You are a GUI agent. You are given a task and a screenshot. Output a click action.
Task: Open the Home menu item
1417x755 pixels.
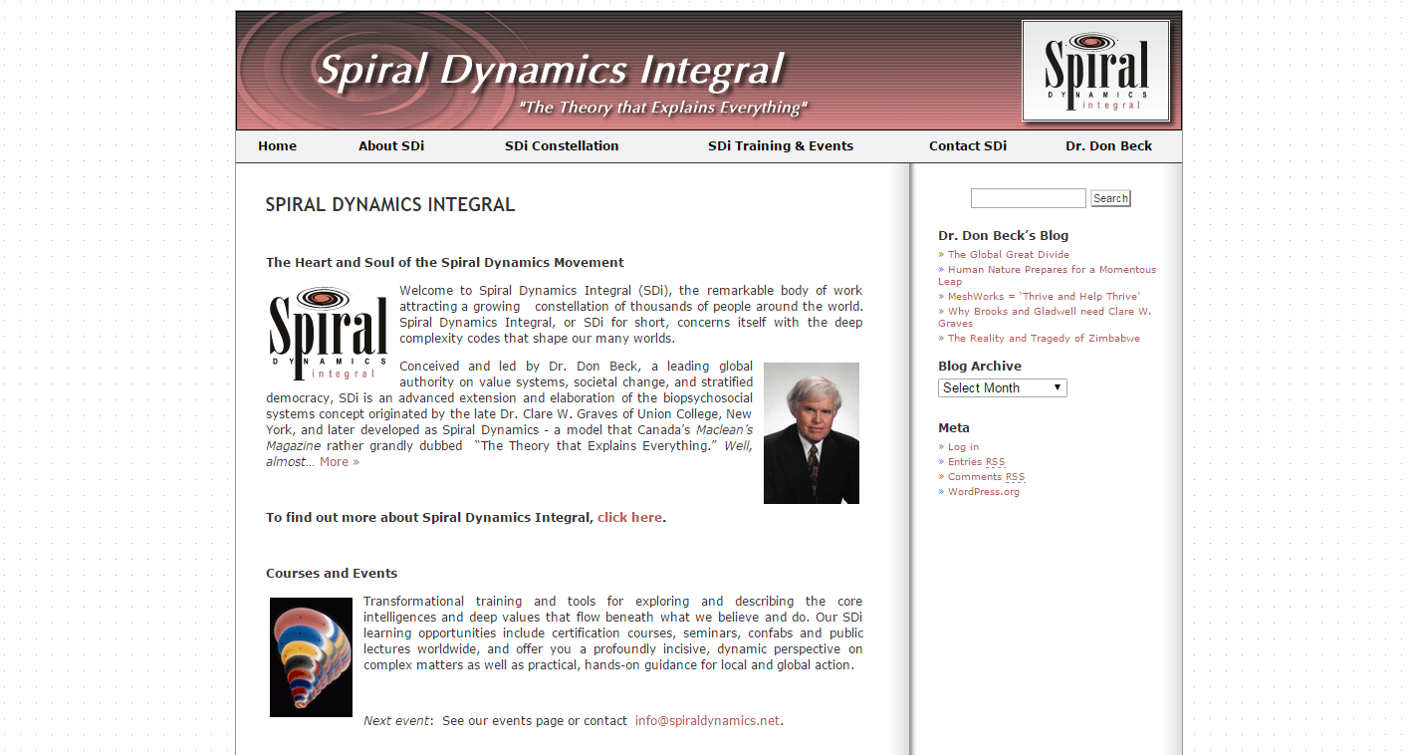(x=277, y=145)
